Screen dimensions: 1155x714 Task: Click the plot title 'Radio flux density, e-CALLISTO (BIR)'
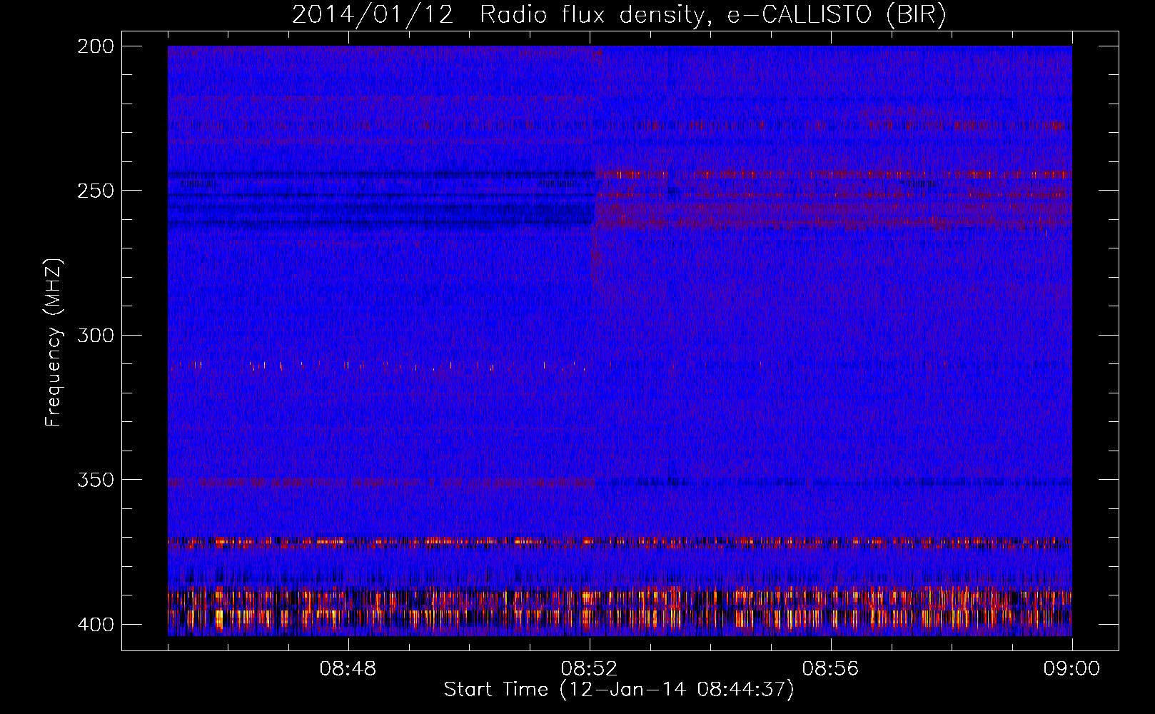pyautogui.click(x=712, y=15)
